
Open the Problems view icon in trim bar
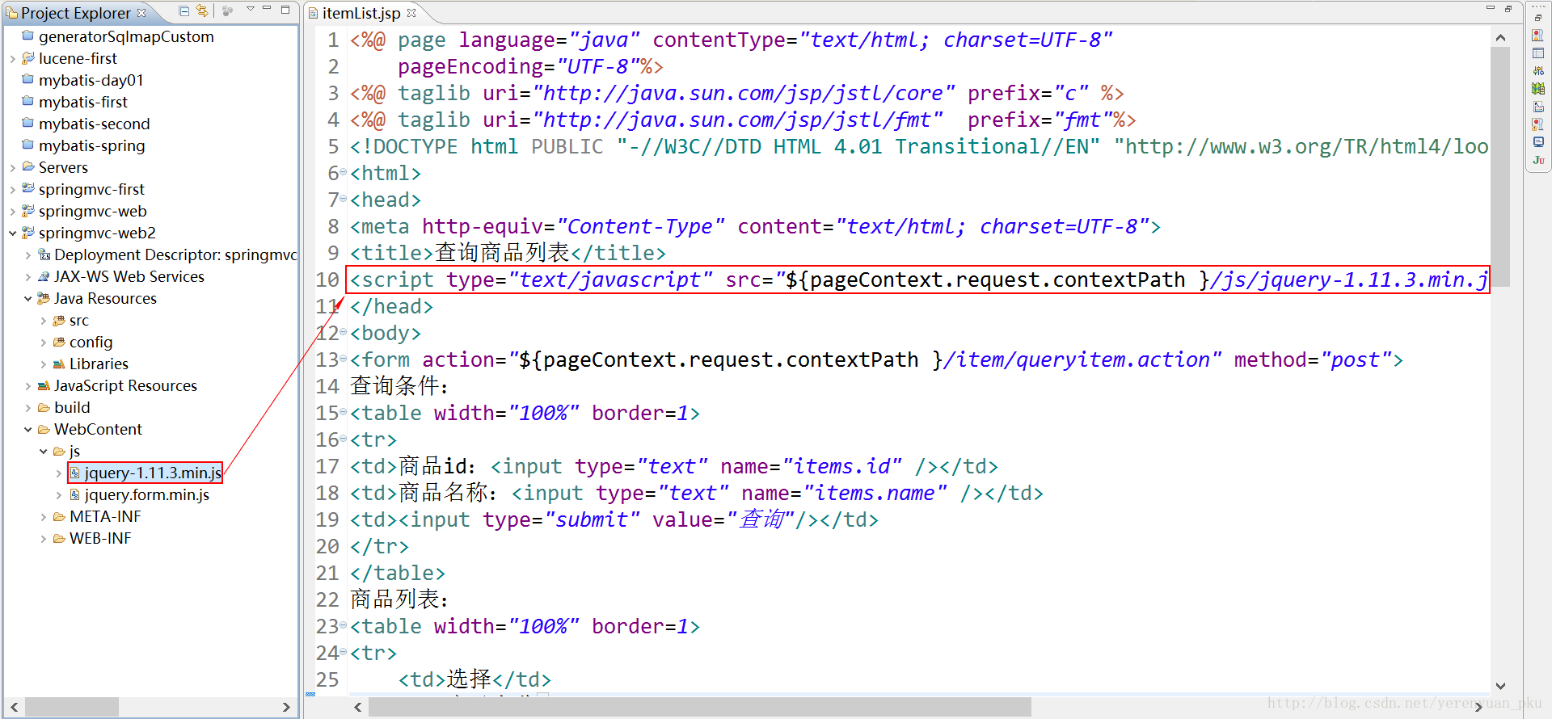click(1538, 124)
